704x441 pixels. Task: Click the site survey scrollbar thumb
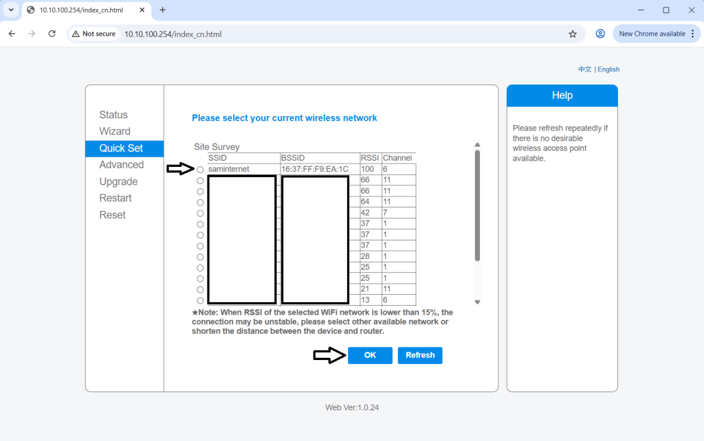(x=477, y=206)
